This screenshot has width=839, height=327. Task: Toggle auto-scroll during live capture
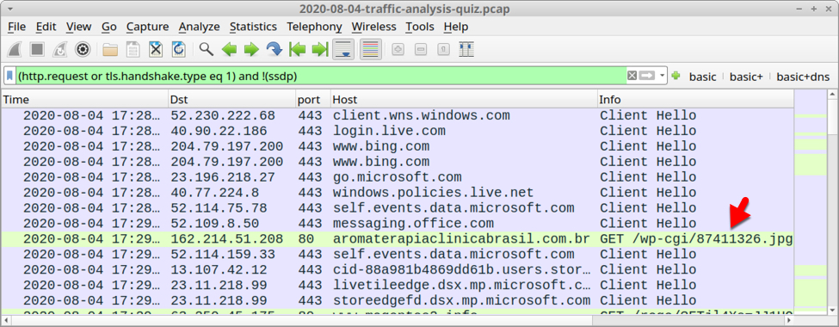point(343,50)
